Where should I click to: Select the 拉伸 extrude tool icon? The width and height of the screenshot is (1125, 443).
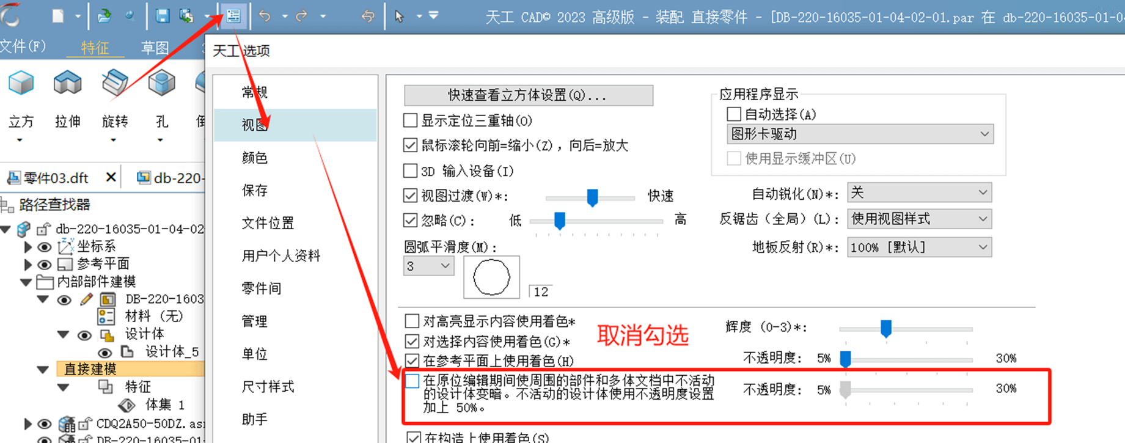(x=67, y=84)
